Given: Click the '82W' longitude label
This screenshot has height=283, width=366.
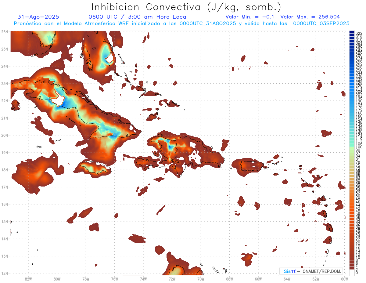Looking at the screenshot, I should click(x=28, y=278).
